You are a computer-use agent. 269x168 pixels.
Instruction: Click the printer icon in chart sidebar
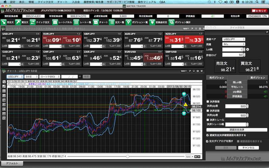tap(4, 114)
